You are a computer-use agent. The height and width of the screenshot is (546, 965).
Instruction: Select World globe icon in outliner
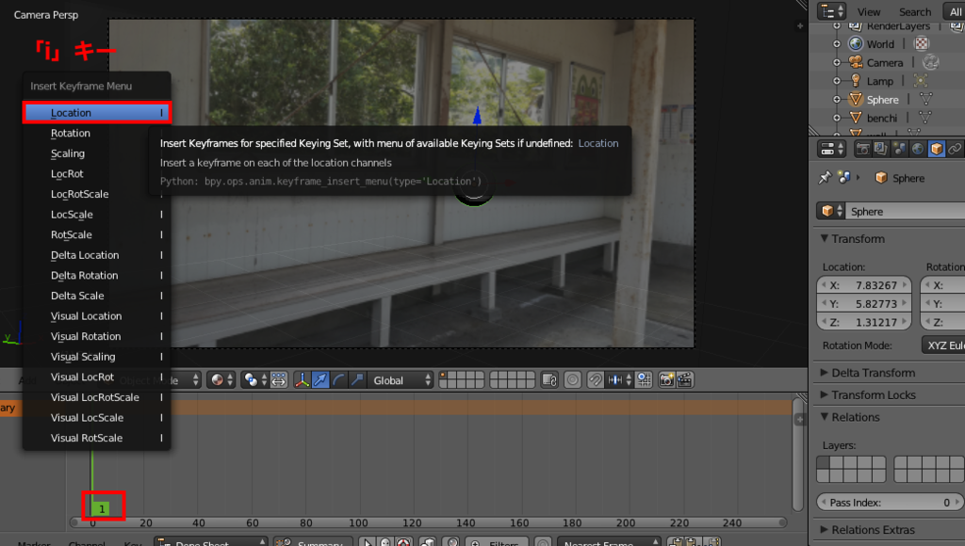(x=856, y=43)
